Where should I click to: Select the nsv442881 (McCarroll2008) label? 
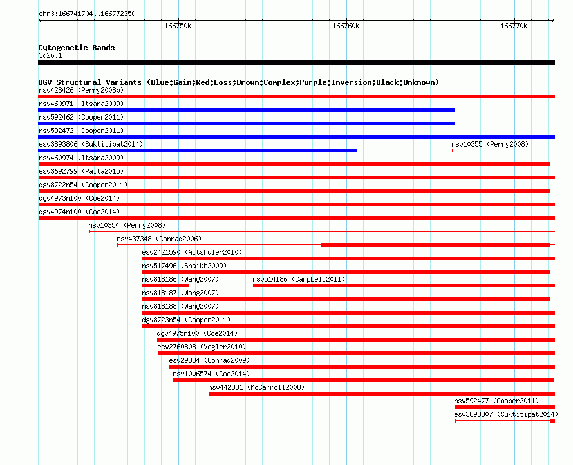coord(256,387)
